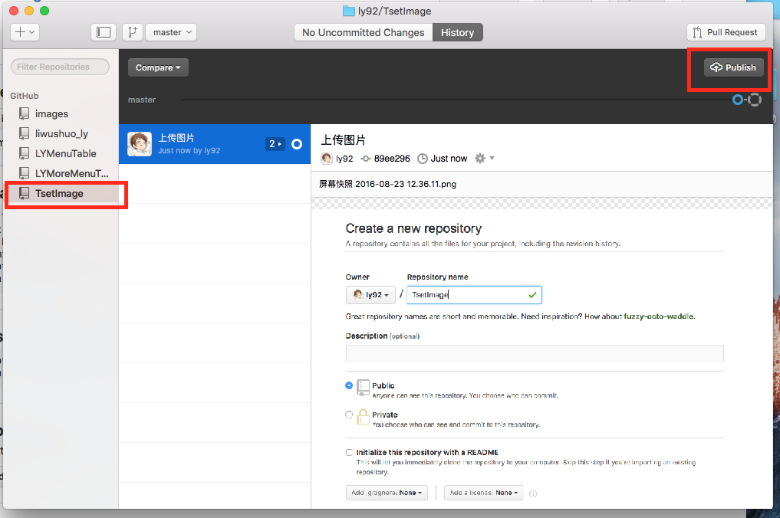Switch to No Uncommitted Changes tab
Viewport: 780px width, 518px height.
[363, 32]
